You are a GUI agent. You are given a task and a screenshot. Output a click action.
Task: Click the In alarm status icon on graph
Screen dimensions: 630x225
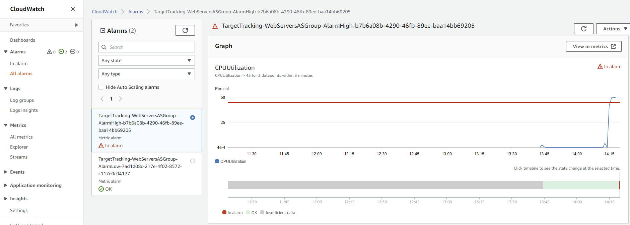coord(600,66)
